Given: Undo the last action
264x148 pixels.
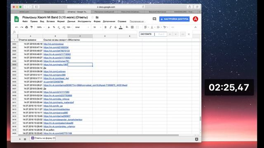Looking at the screenshot, I should (x=16, y=27).
